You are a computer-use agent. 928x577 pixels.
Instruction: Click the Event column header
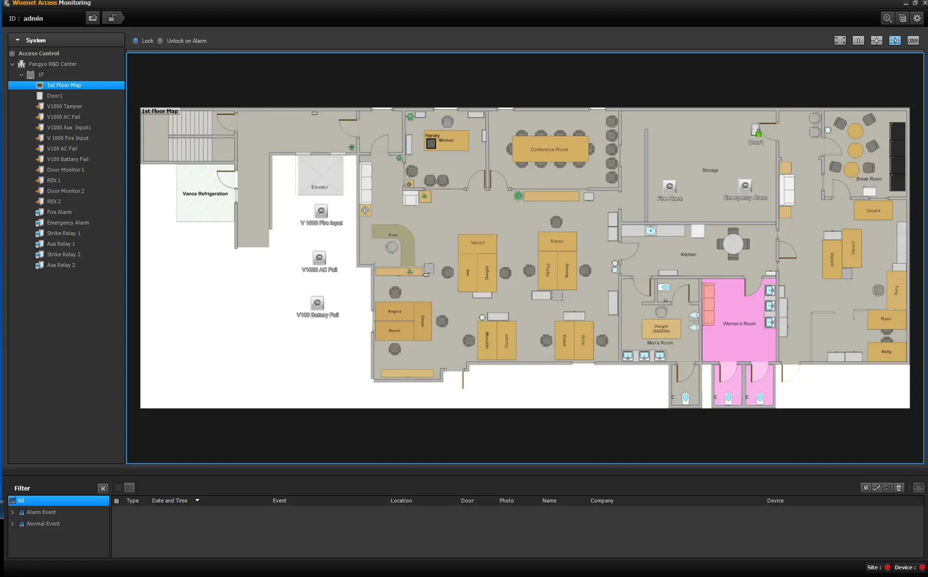(279, 501)
